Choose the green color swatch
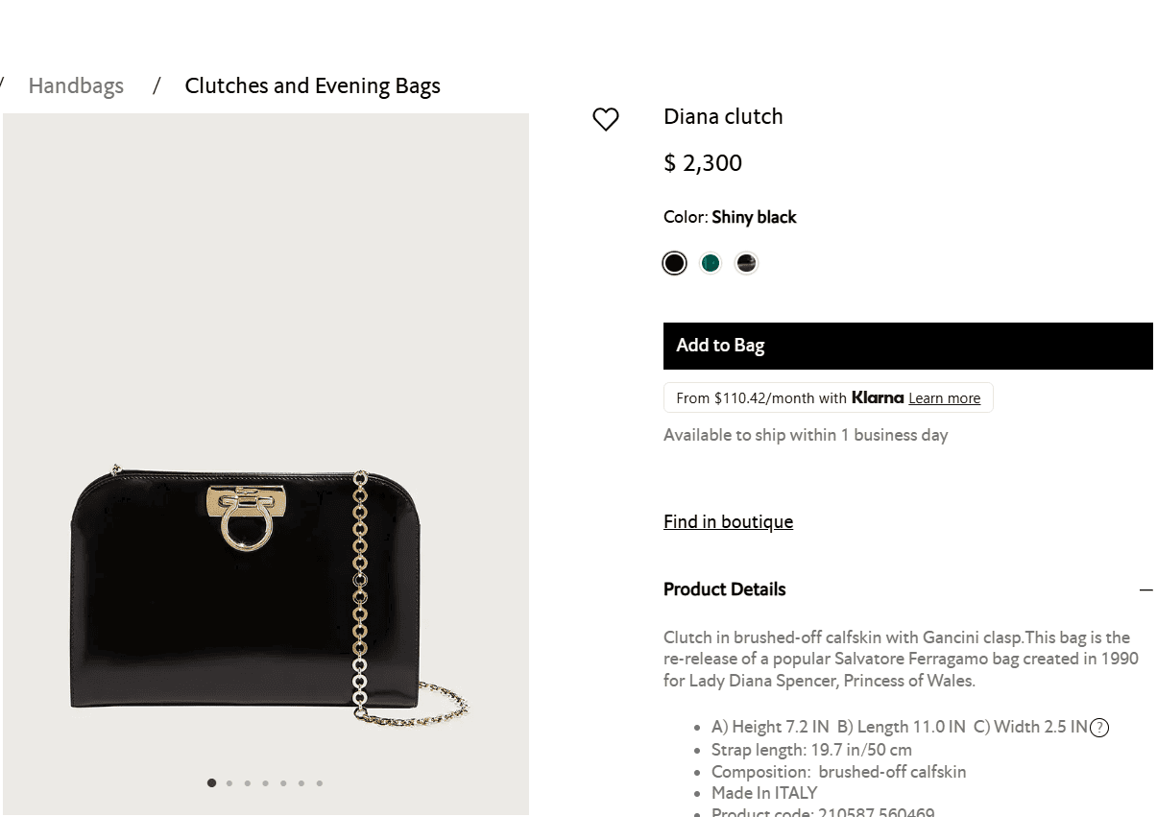Viewport: 1157px width, 817px height. 711,263
